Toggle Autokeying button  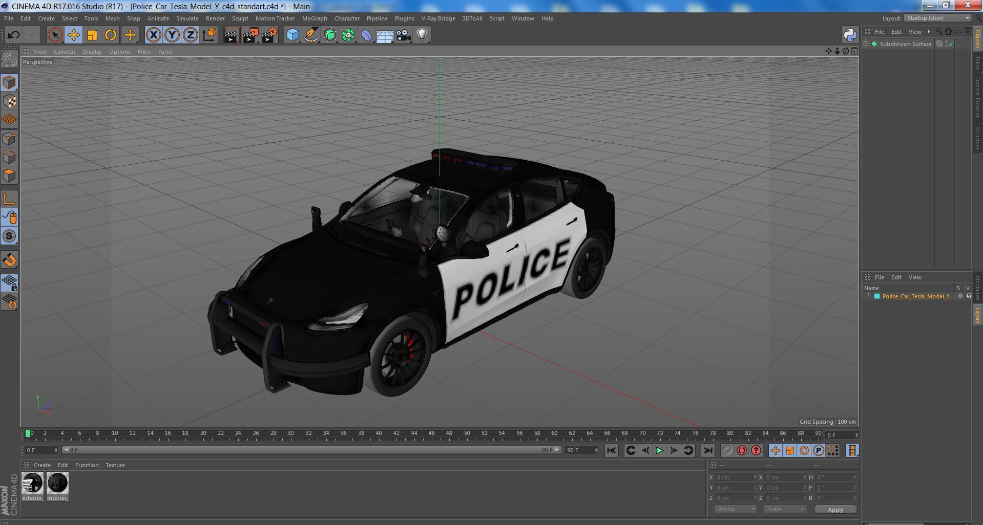741,450
